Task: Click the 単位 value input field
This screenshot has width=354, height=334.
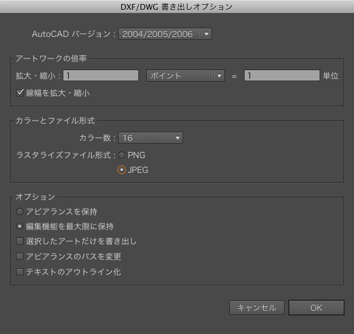Action: tap(282, 76)
